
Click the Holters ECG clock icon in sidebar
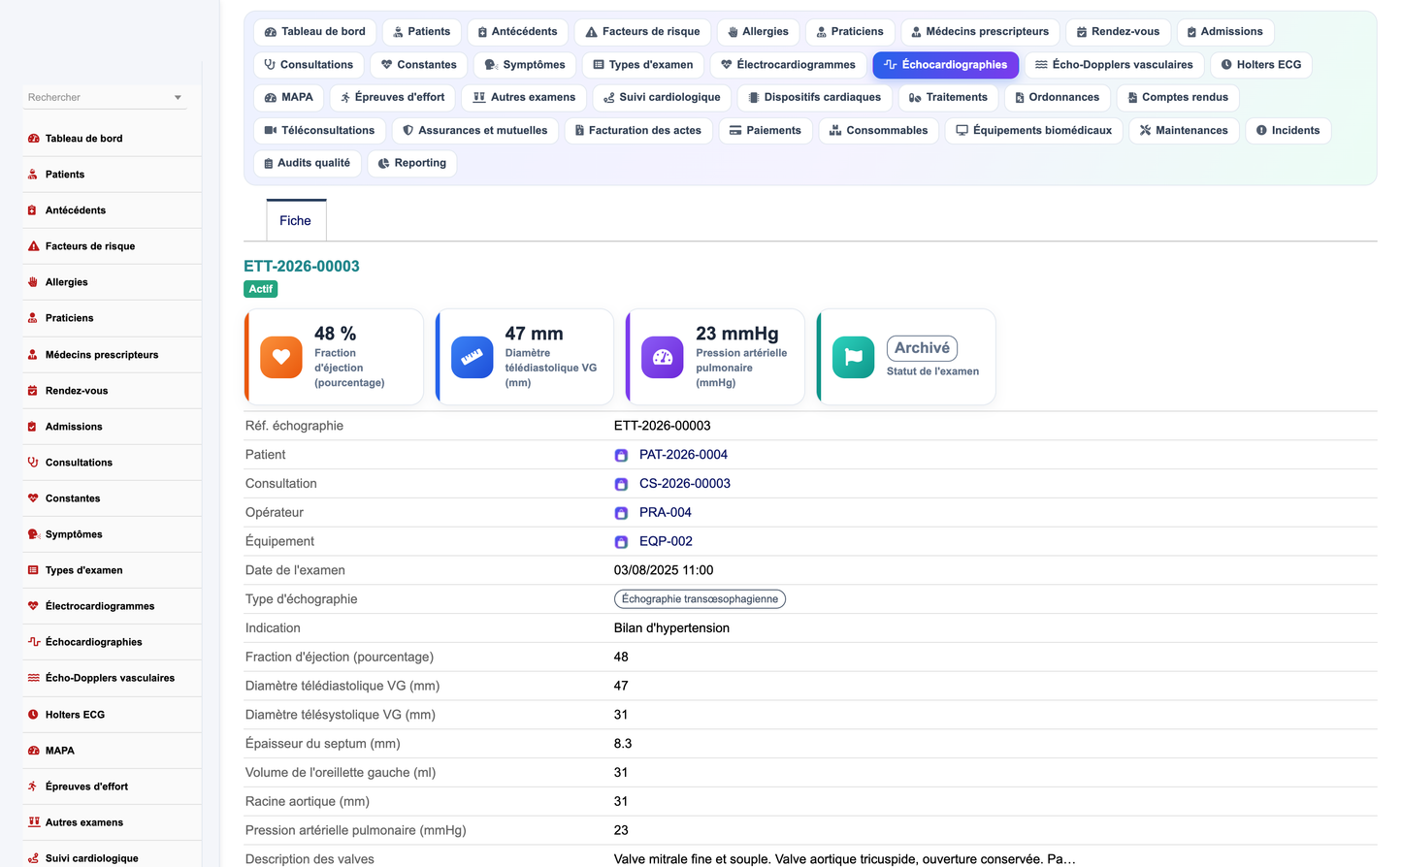33,715
